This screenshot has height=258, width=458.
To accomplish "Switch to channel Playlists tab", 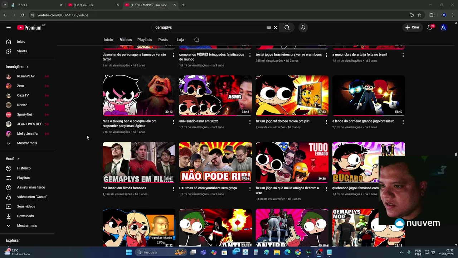I will pyautogui.click(x=145, y=40).
